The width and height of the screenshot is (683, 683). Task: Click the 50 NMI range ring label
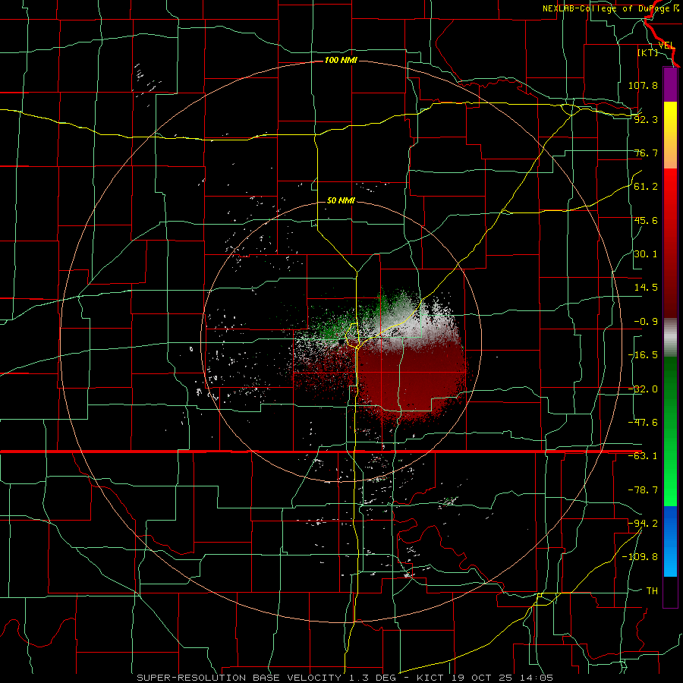pyautogui.click(x=341, y=200)
